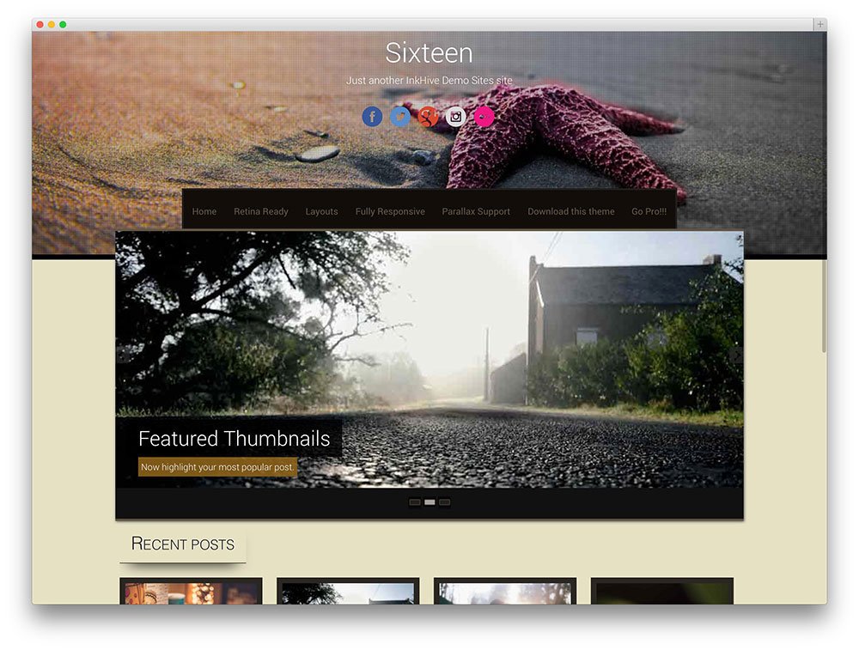The width and height of the screenshot is (859, 650).
Task: Open the pink Flickr social icon
Action: [484, 117]
